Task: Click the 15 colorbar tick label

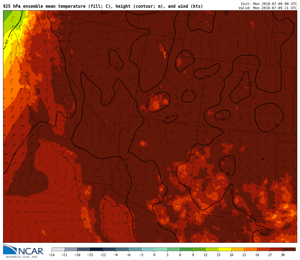Action: (x=219, y=255)
